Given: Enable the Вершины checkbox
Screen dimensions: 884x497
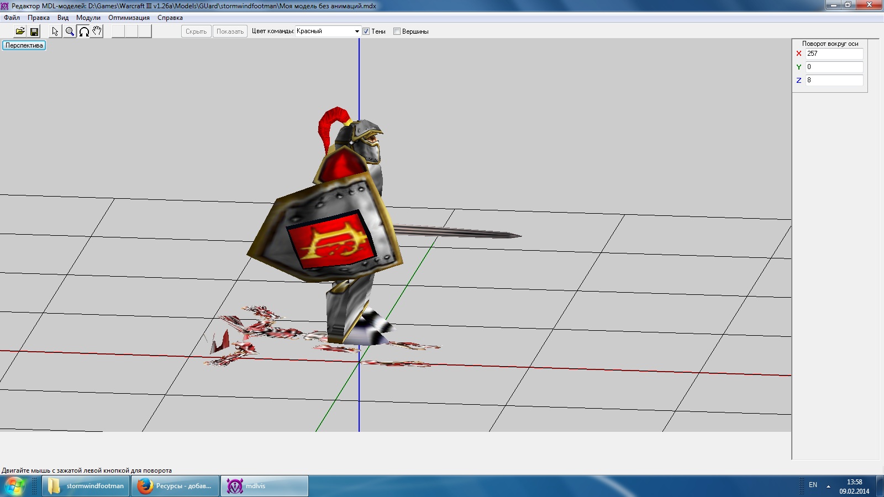Looking at the screenshot, I should click(397, 31).
